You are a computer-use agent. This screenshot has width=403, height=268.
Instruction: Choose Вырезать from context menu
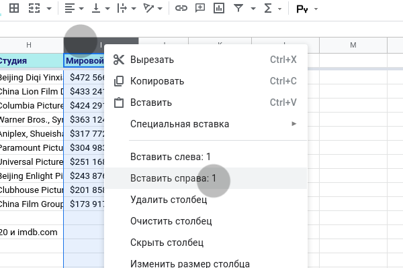pos(152,60)
